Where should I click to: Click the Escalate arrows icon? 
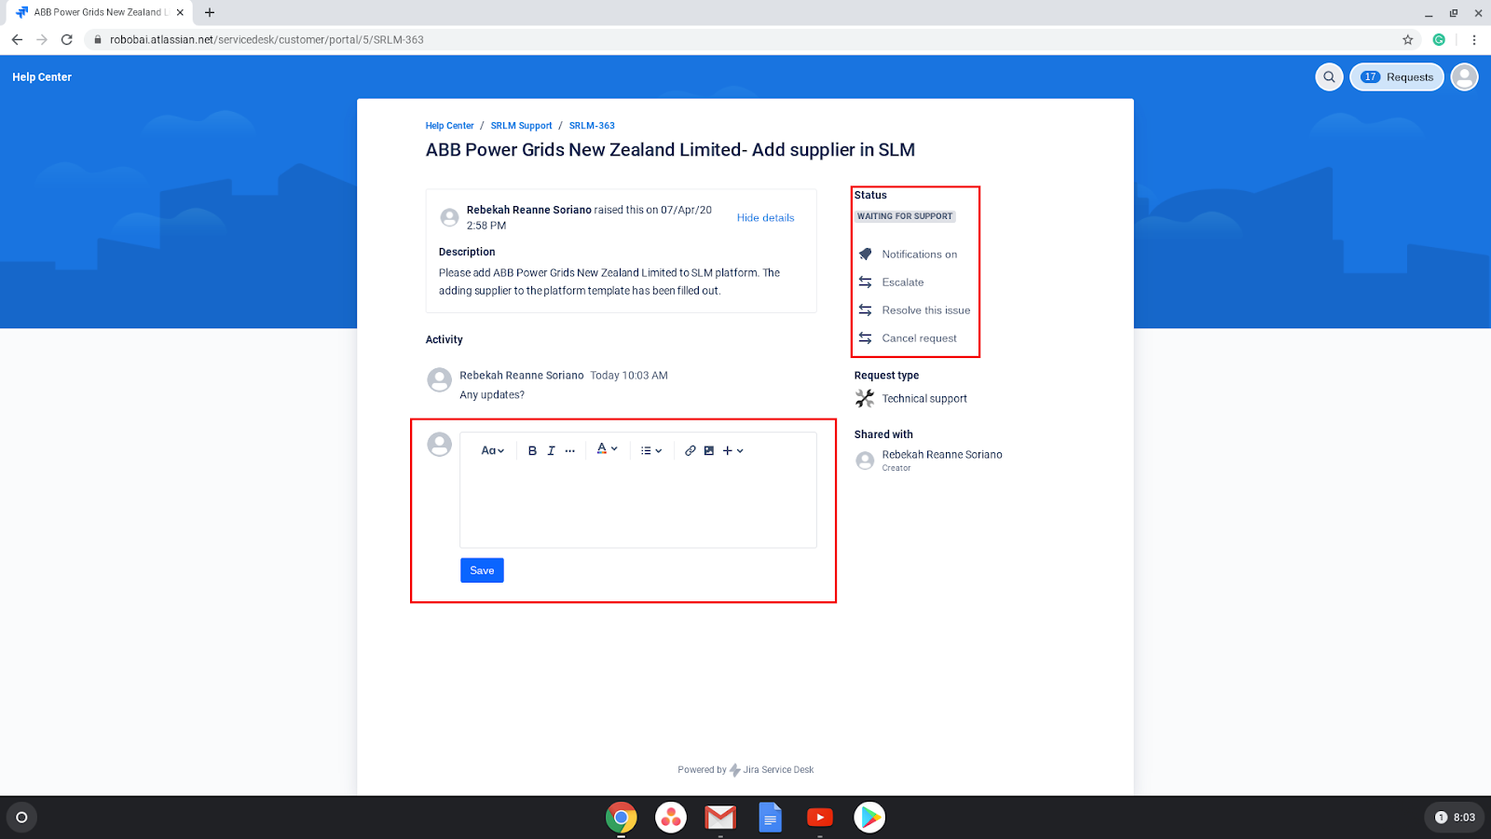pyautogui.click(x=865, y=282)
